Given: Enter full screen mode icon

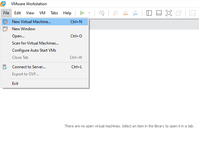Looking at the screenshot, I should point(169,13).
